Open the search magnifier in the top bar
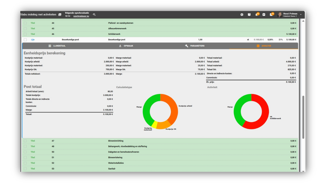Viewport: 327px width, 184px height. (94, 15)
